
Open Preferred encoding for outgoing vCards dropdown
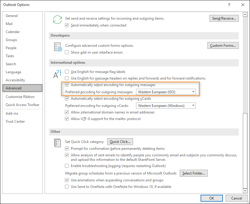click(x=166, y=106)
